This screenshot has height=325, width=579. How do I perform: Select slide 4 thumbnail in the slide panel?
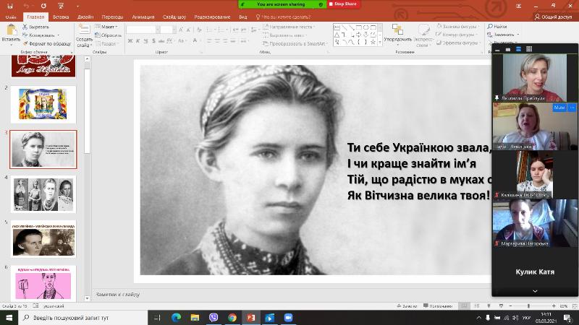(x=43, y=194)
